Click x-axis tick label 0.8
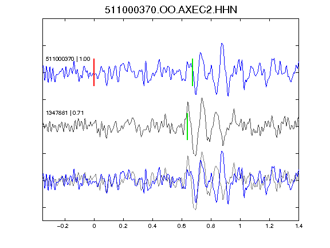Viewport: 330px width, 248px height. pos(211,226)
